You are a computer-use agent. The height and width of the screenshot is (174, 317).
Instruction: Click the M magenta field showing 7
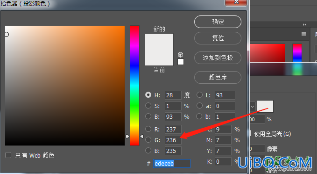click(223, 140)
